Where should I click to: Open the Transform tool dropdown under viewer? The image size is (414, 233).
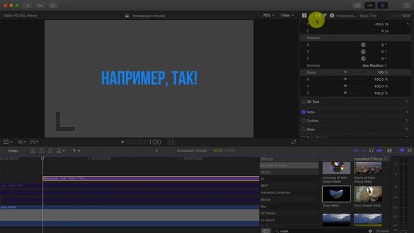[8, 142]
